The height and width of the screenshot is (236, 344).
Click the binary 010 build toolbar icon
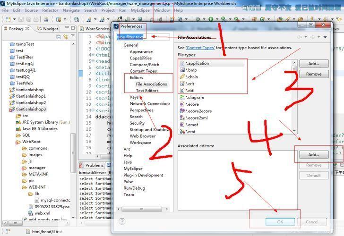pos(46,19)
